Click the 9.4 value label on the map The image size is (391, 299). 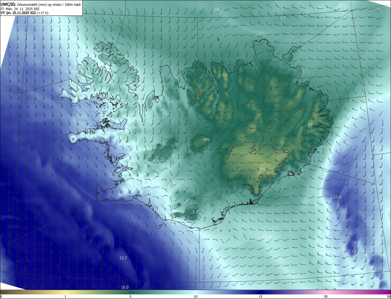coord(341,6)
